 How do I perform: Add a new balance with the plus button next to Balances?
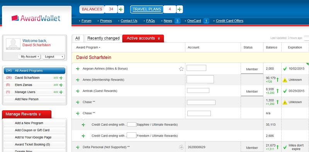[x=121, y=9]
